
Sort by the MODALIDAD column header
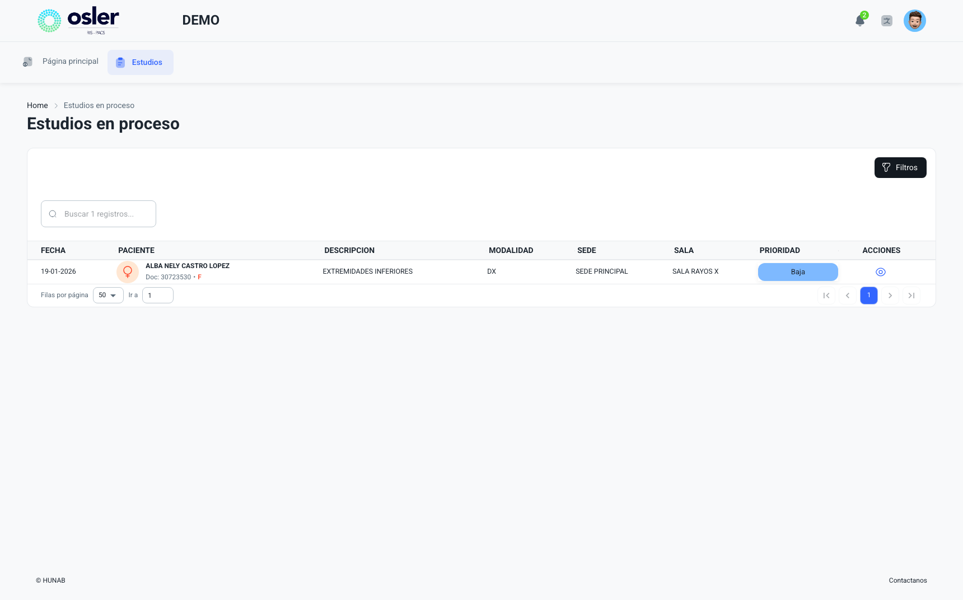point(511,250)
